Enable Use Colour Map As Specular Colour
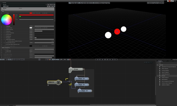Viewport: 177px width, 106px height. coord(30,44)
